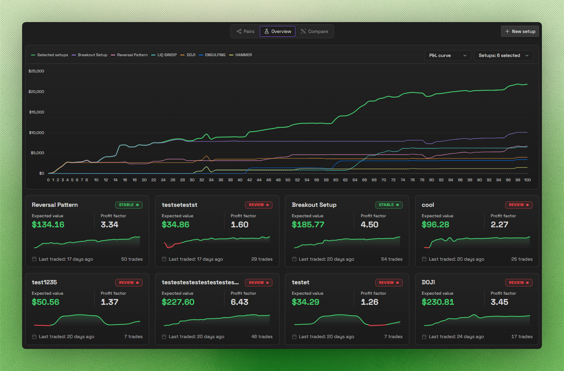
Task: Click the 4.50 profit factor value
Action: pos(369,225)
